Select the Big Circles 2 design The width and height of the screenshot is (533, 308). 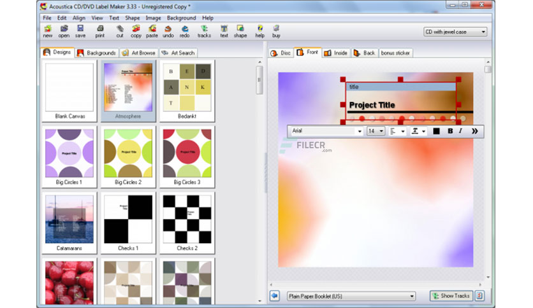pos(128,157)
